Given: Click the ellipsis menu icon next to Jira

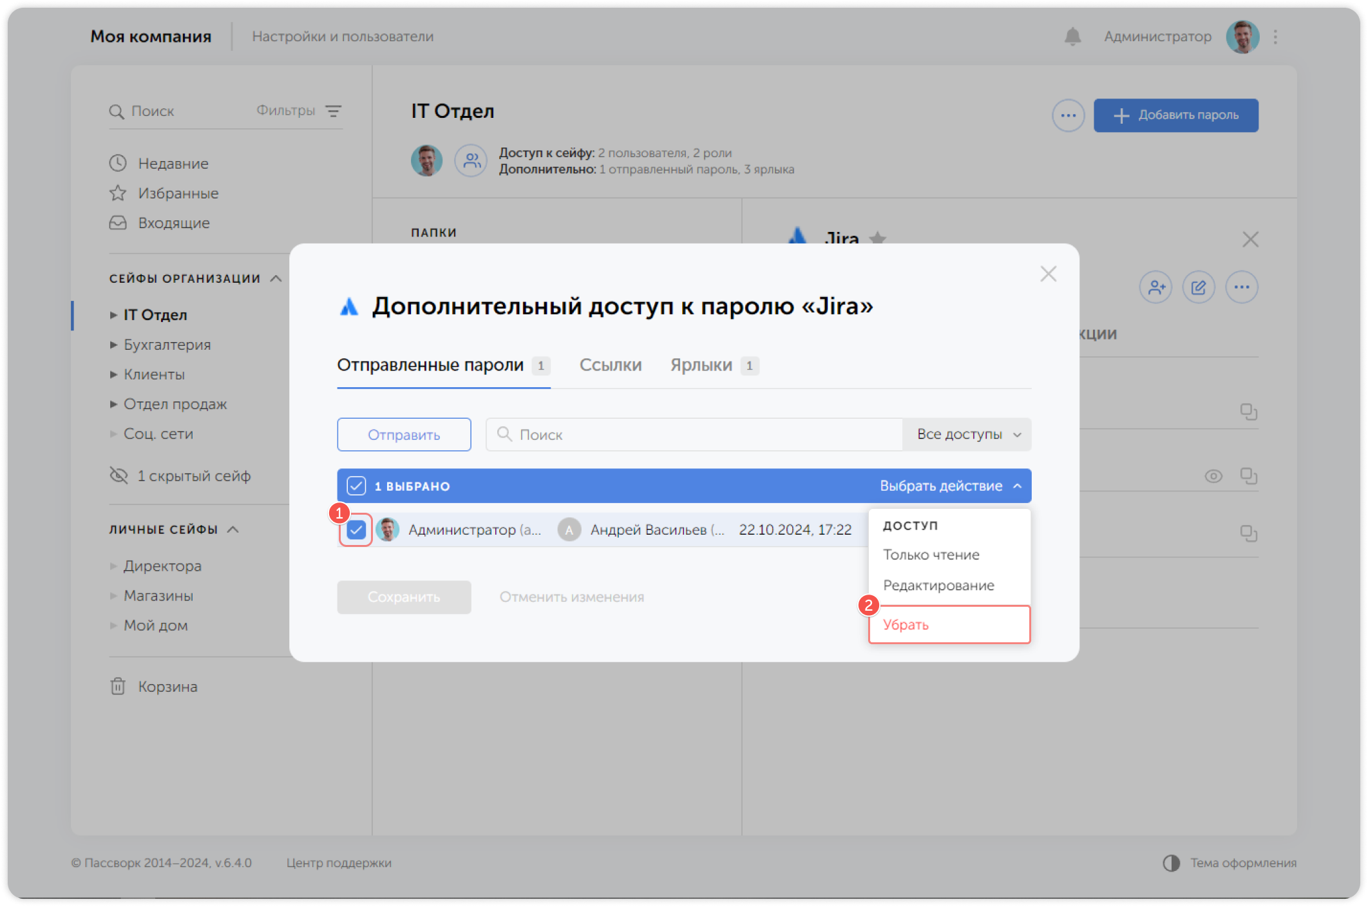Looking at the screenshot, I should tap(1242, 287).
